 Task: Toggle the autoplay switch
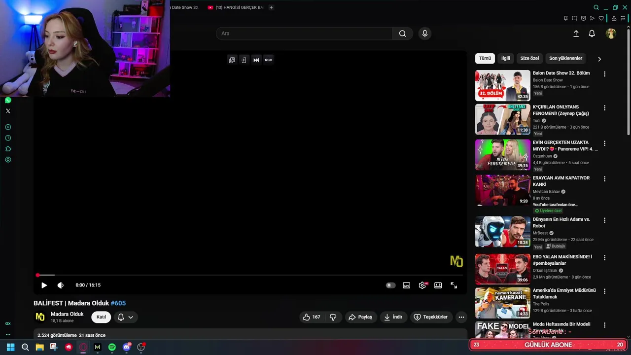click(x=390, y=285)
